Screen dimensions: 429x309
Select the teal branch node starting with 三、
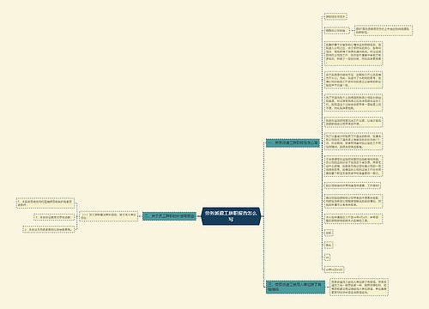coord(295,287)
